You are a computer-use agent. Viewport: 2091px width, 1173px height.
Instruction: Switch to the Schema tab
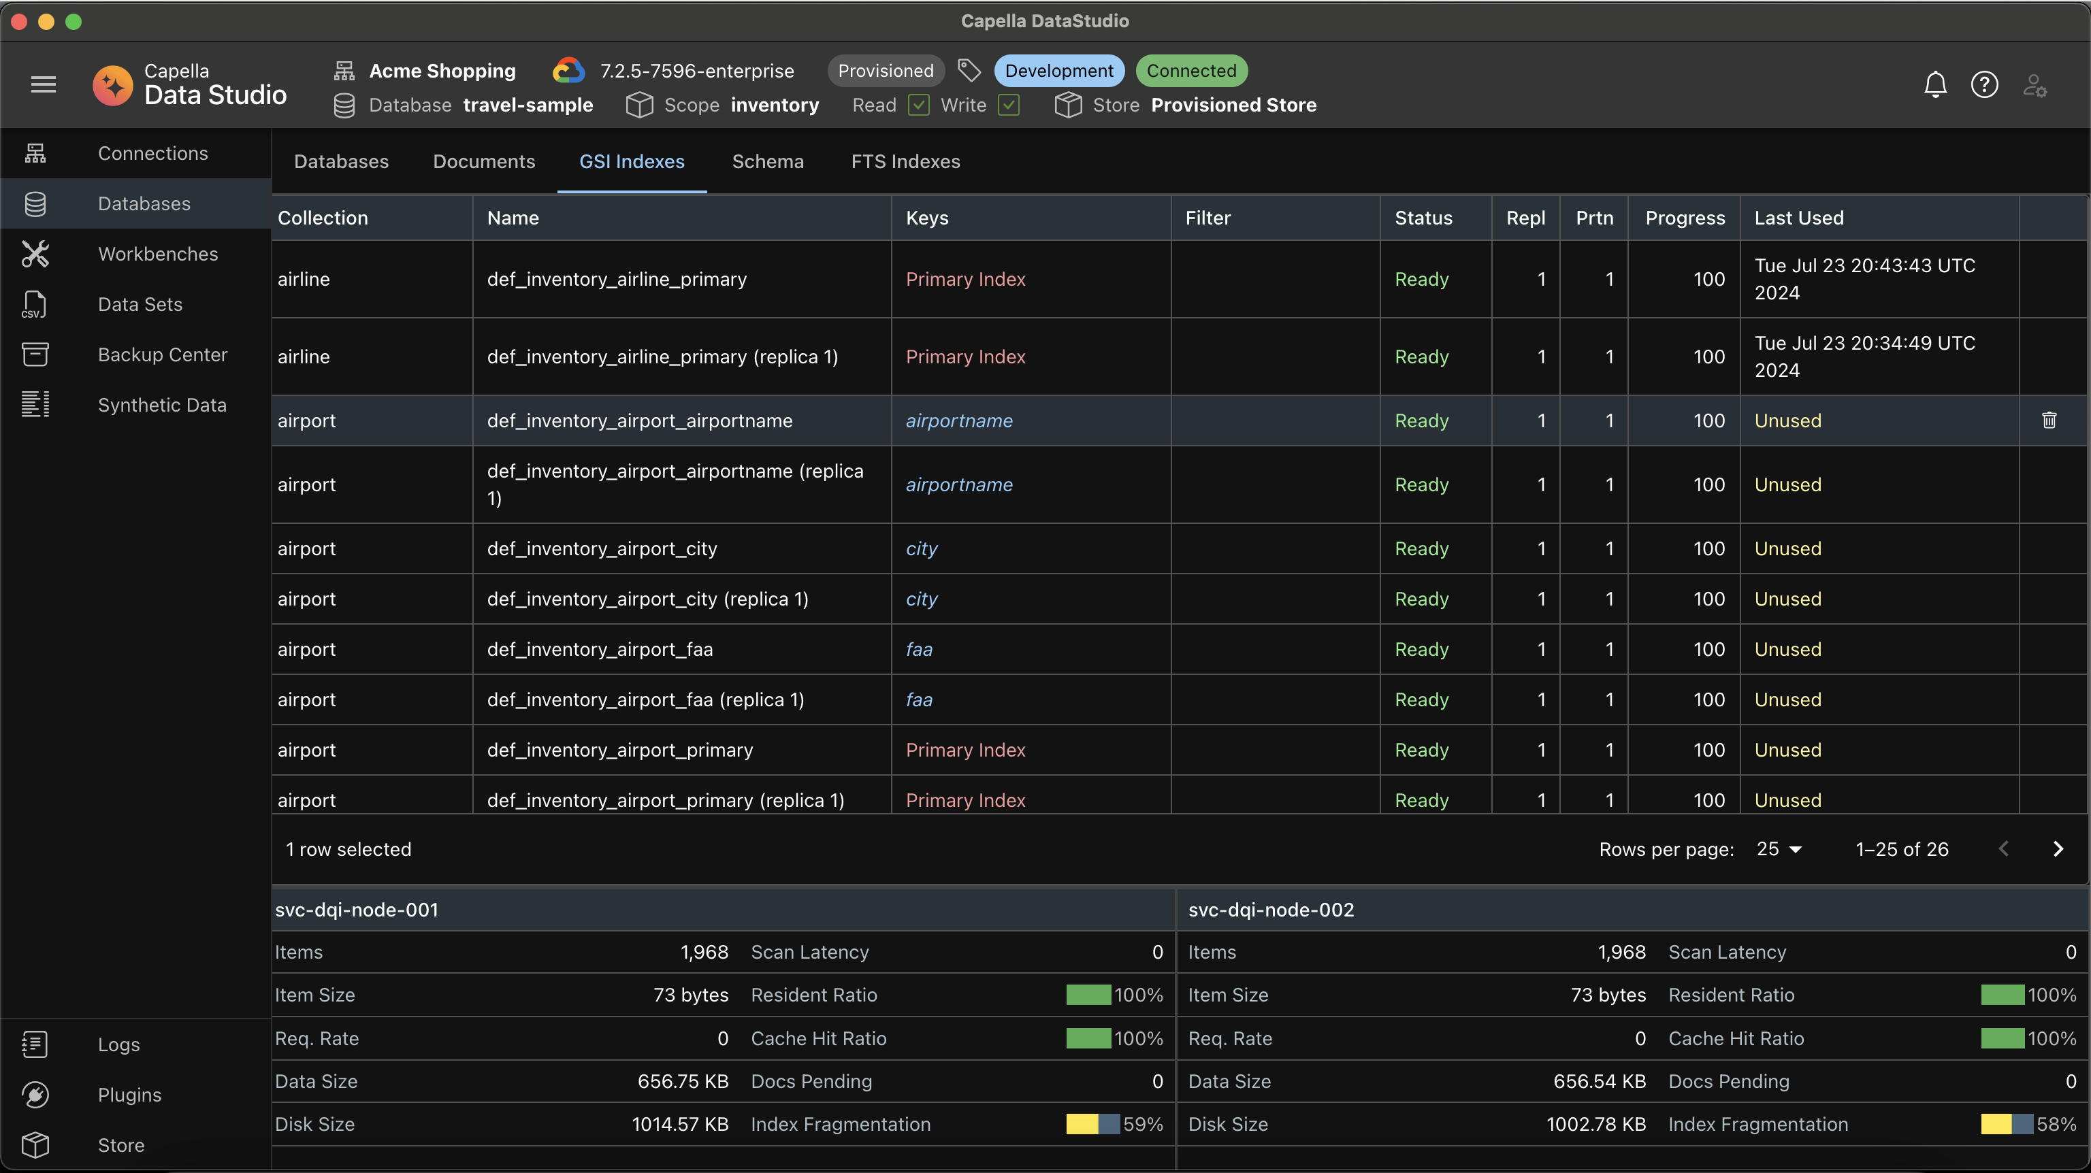tap(767, 161)
